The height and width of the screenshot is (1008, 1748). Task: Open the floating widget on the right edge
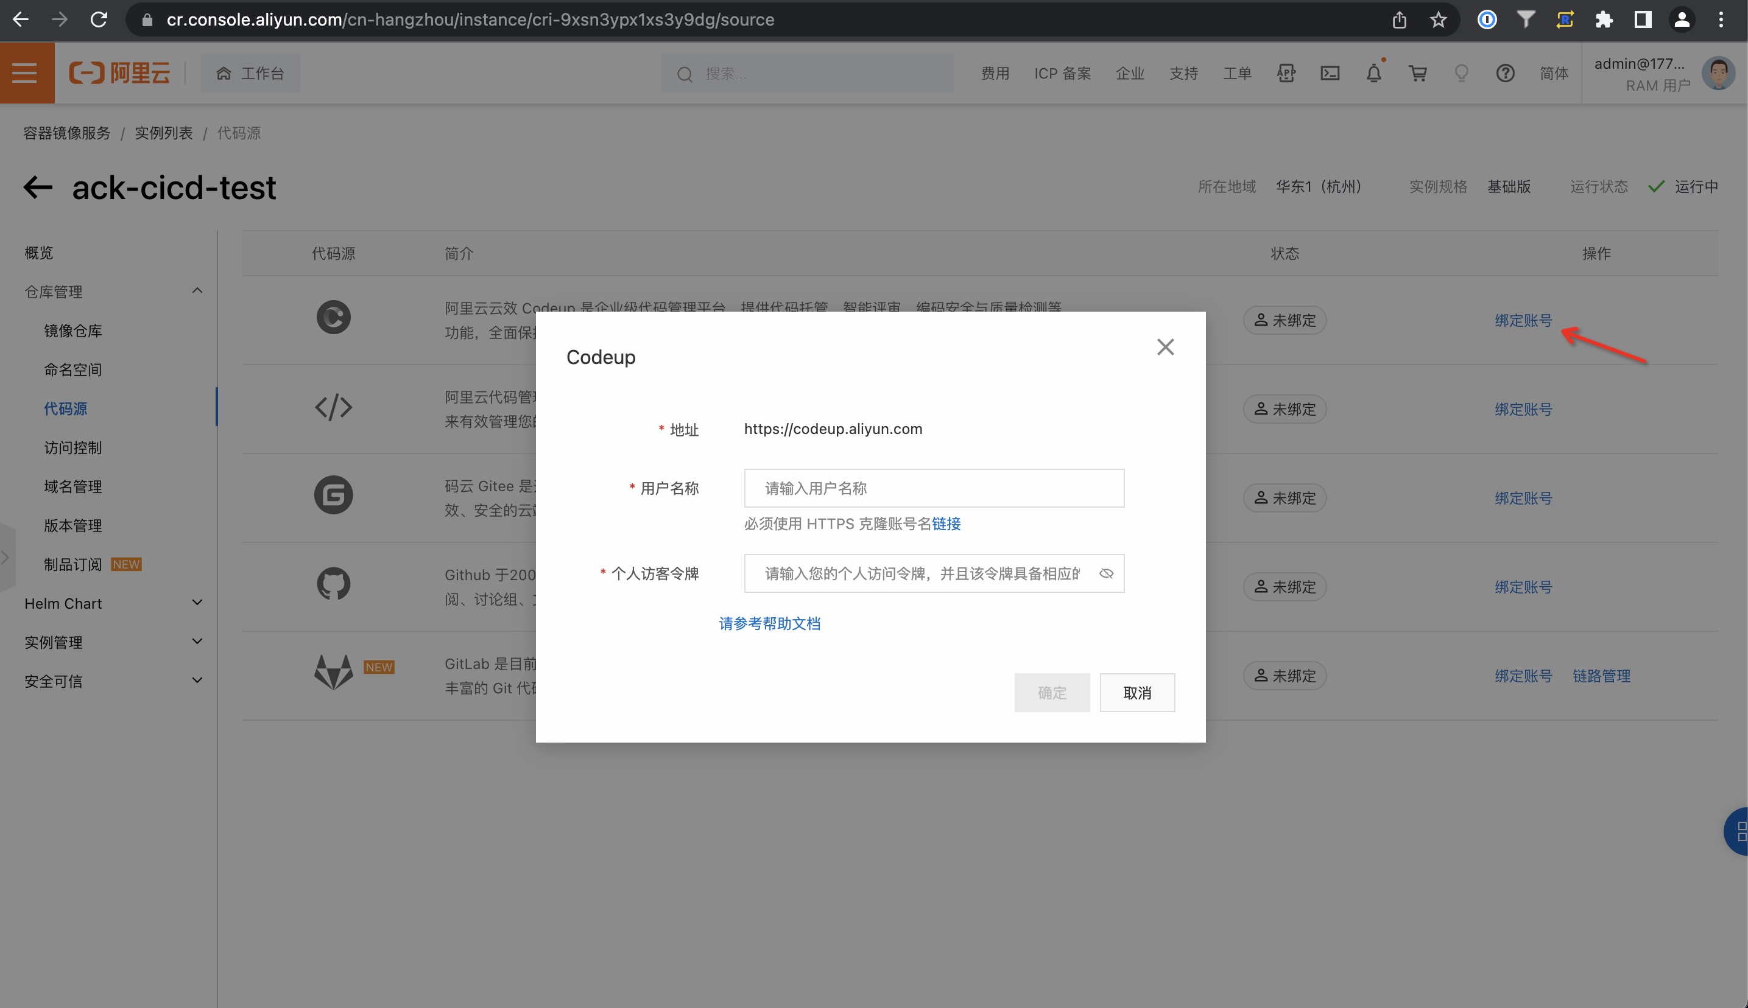click(1737, 831)
